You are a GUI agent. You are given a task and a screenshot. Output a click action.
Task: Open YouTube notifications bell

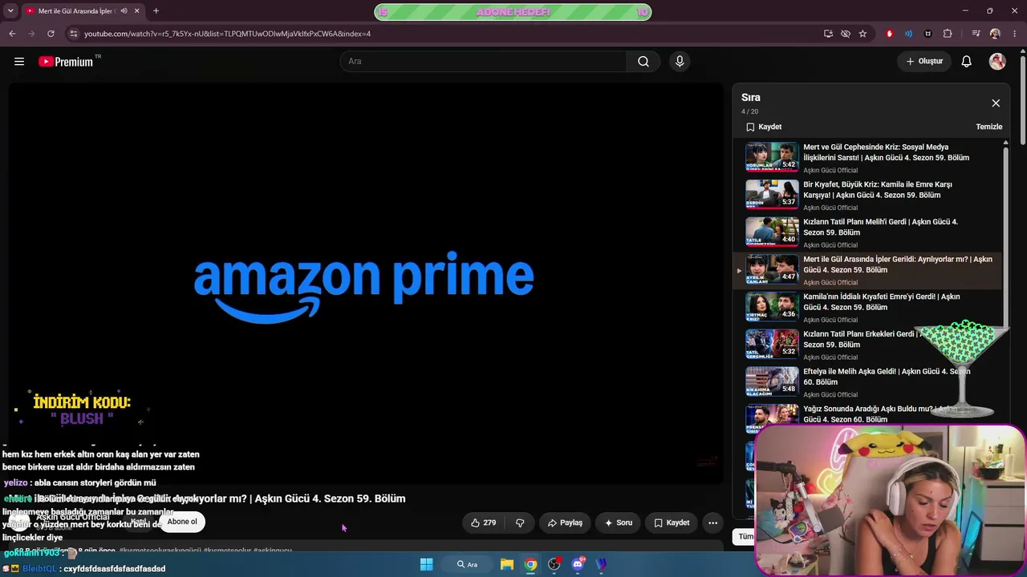(x=967, y=62)
